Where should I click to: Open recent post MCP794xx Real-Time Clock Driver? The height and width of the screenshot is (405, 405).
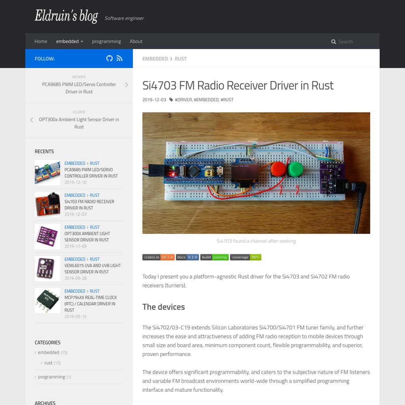(x=91, y=304)
